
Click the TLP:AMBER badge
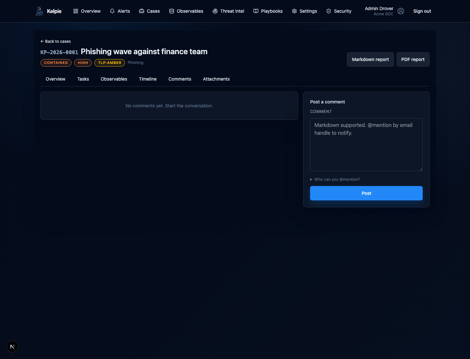point(110,63)
